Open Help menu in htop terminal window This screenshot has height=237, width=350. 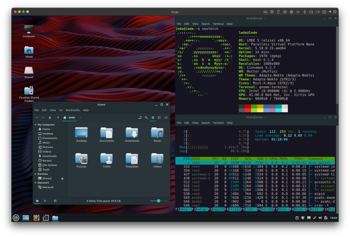pos(230,123)
